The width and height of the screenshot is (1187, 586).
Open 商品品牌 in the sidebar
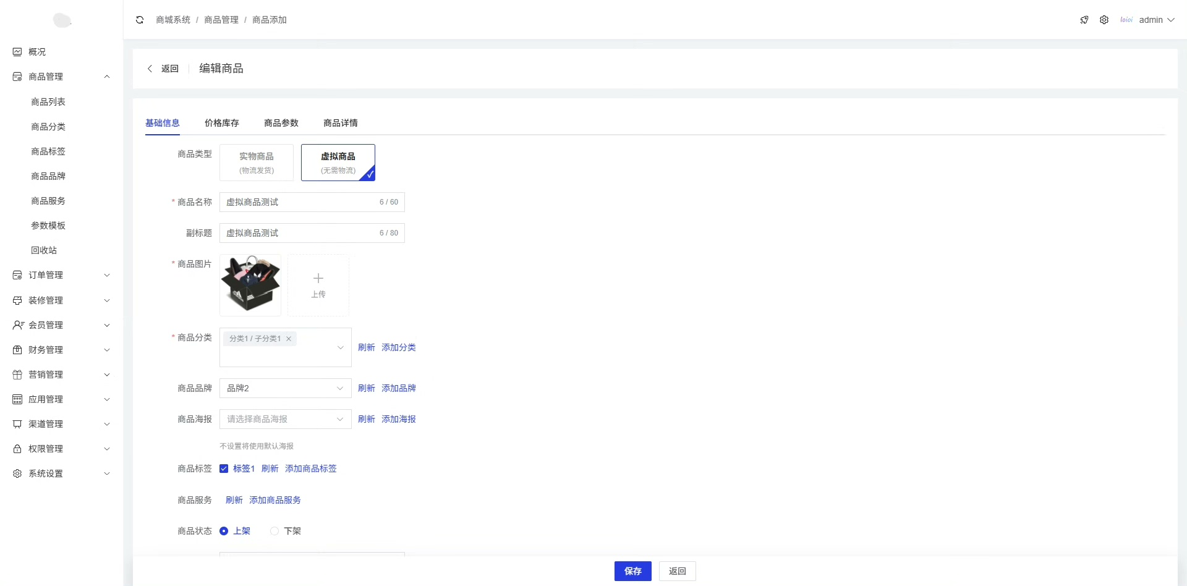[48, 176]
